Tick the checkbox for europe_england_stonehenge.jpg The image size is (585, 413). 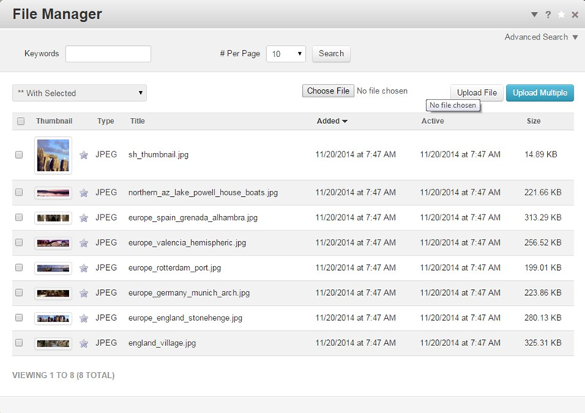19,318
